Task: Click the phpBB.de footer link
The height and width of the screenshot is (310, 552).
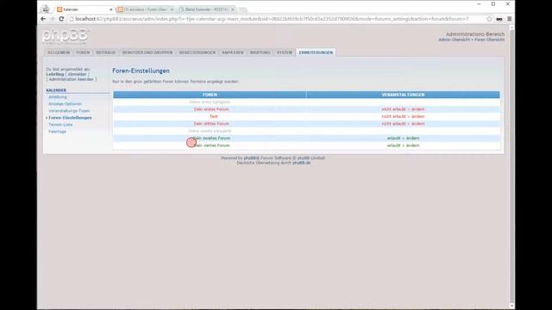Action: (302, 163)
